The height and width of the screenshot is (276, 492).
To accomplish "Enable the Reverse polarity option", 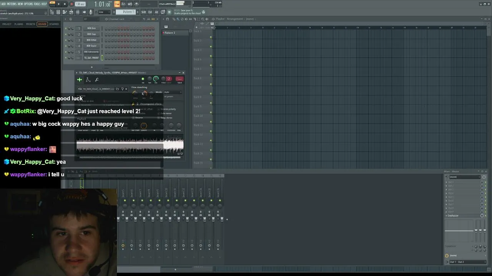I will coord(168,109).
